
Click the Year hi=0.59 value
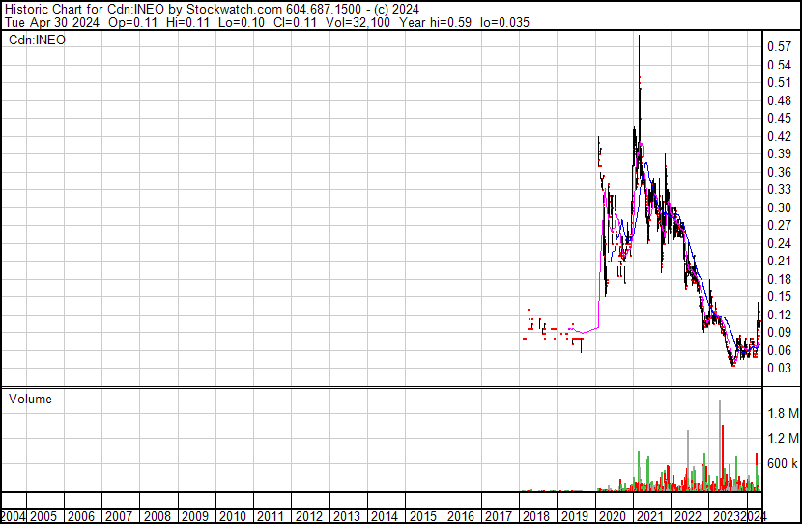coord(435,22)
